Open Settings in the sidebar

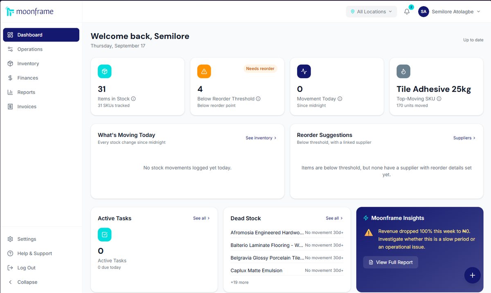click(41, 239)
